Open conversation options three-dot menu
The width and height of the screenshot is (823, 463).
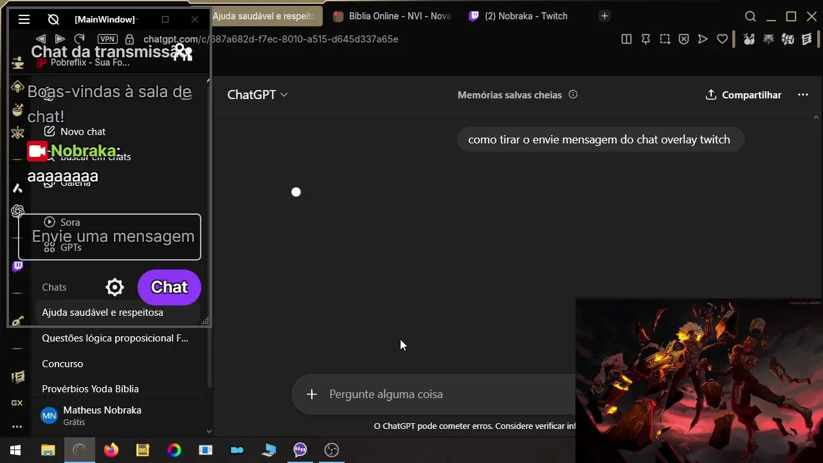tap(803, 95)
